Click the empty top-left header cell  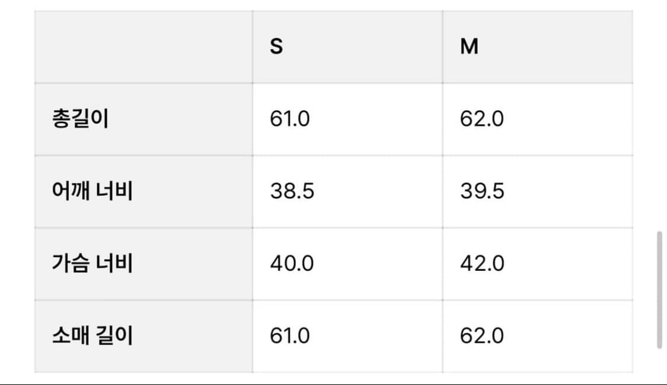coord(143,47)
